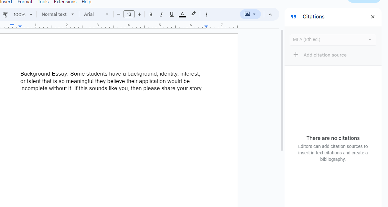Open the Format menu
The height and width of the screenshot is (207, 388).
coord(25,2)
